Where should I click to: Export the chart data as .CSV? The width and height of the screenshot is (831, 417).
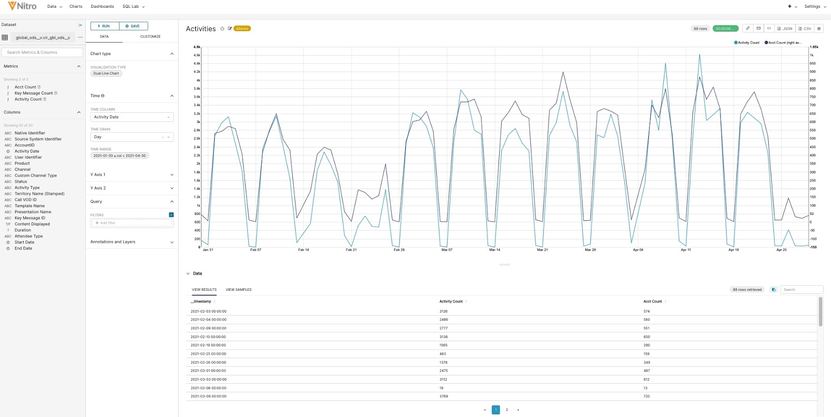pos(805,29)
